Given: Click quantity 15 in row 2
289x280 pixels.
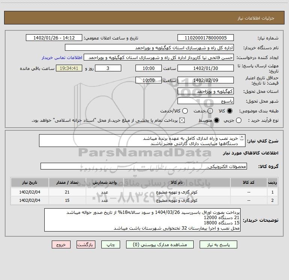Looking at the screenshot, I should [67, 200].
